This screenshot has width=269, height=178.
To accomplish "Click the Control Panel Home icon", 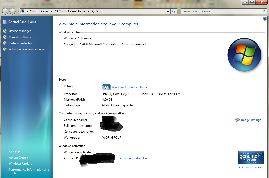I will (x=5, y=22).
